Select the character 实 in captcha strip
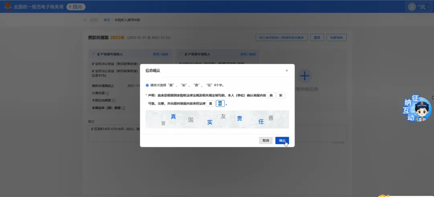 (210, 122)
